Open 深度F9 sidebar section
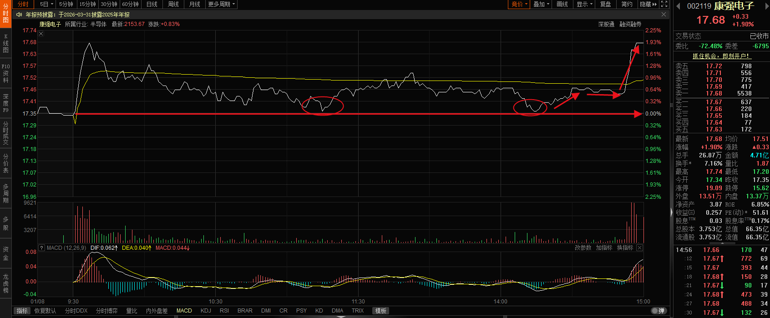The width and height of the screenshot is (770, 318). pos(5,103)
